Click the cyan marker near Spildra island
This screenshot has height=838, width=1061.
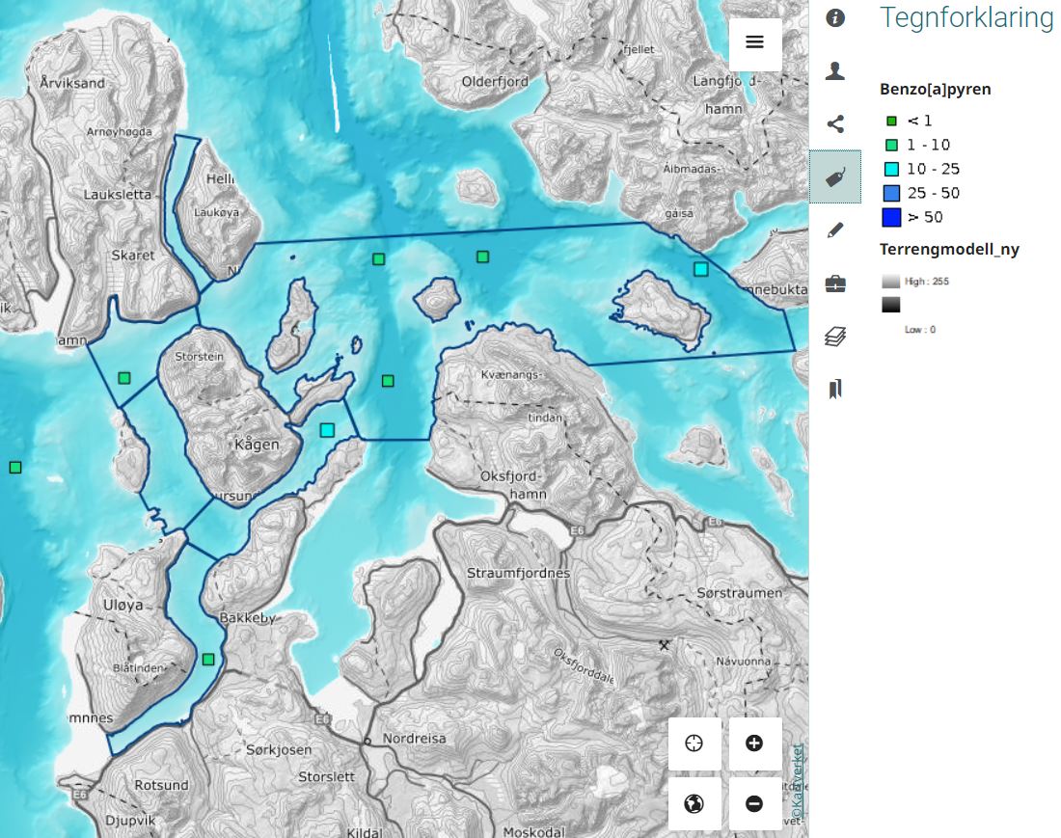pyautogui.click(x=700, y=269)
